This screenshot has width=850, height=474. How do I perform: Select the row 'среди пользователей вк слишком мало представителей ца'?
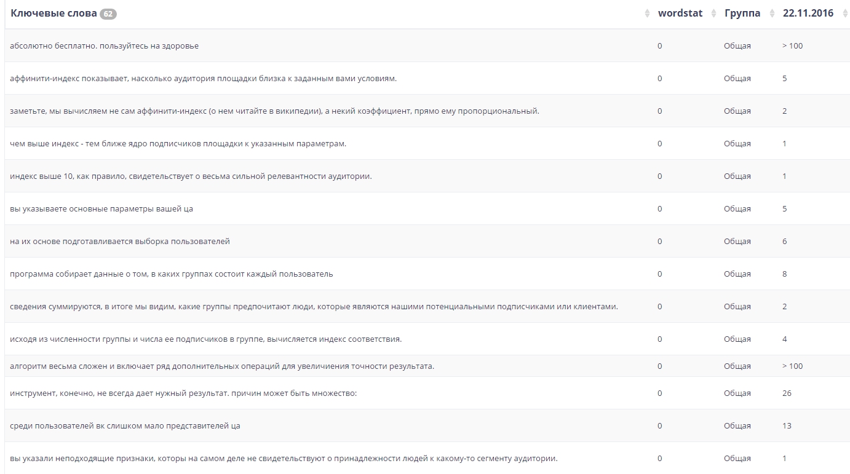(125, 426)
